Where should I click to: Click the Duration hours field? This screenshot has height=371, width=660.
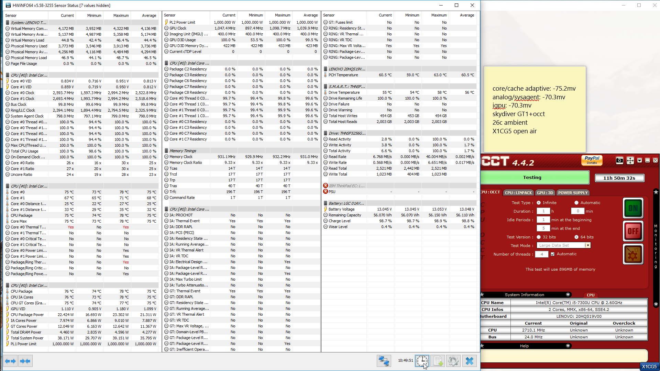tap(543, 211)
